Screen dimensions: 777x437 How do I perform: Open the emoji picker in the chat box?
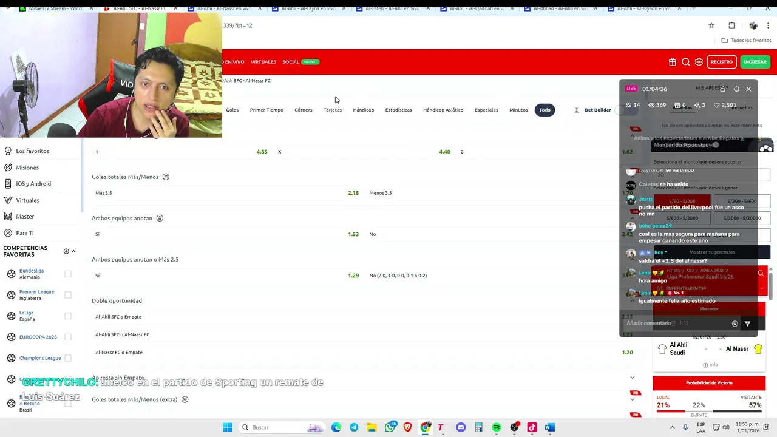(735, 324)
